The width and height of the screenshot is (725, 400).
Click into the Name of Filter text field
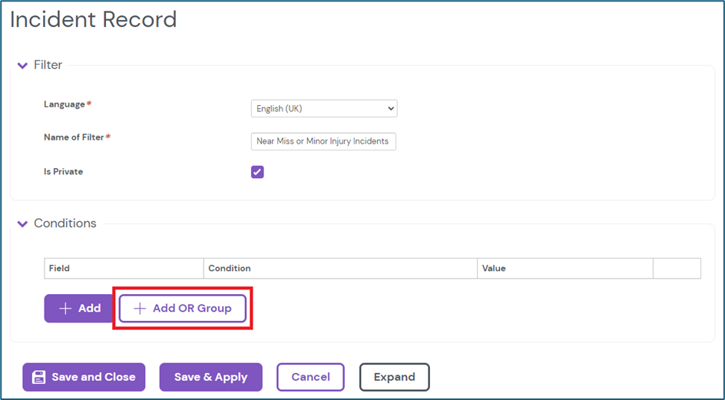pyautogui.click(x=323, y=141)
